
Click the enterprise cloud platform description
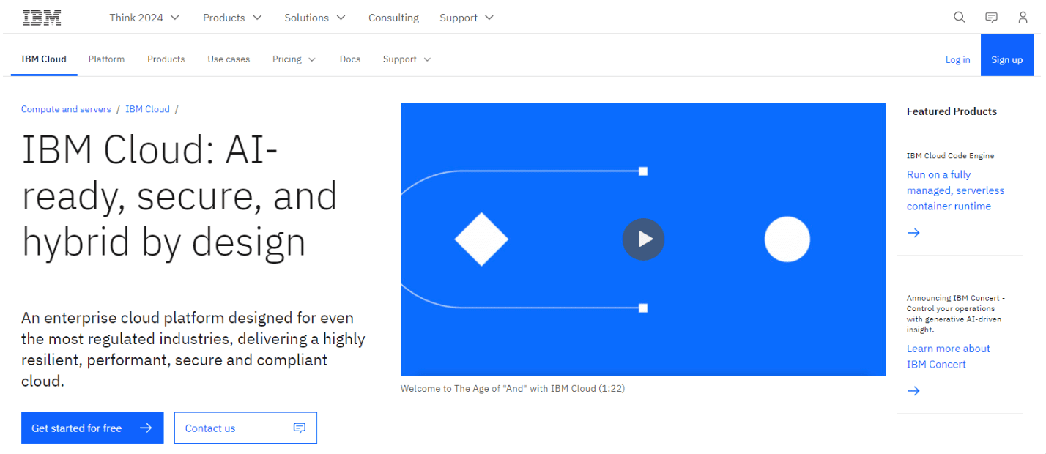click(193, 350)
